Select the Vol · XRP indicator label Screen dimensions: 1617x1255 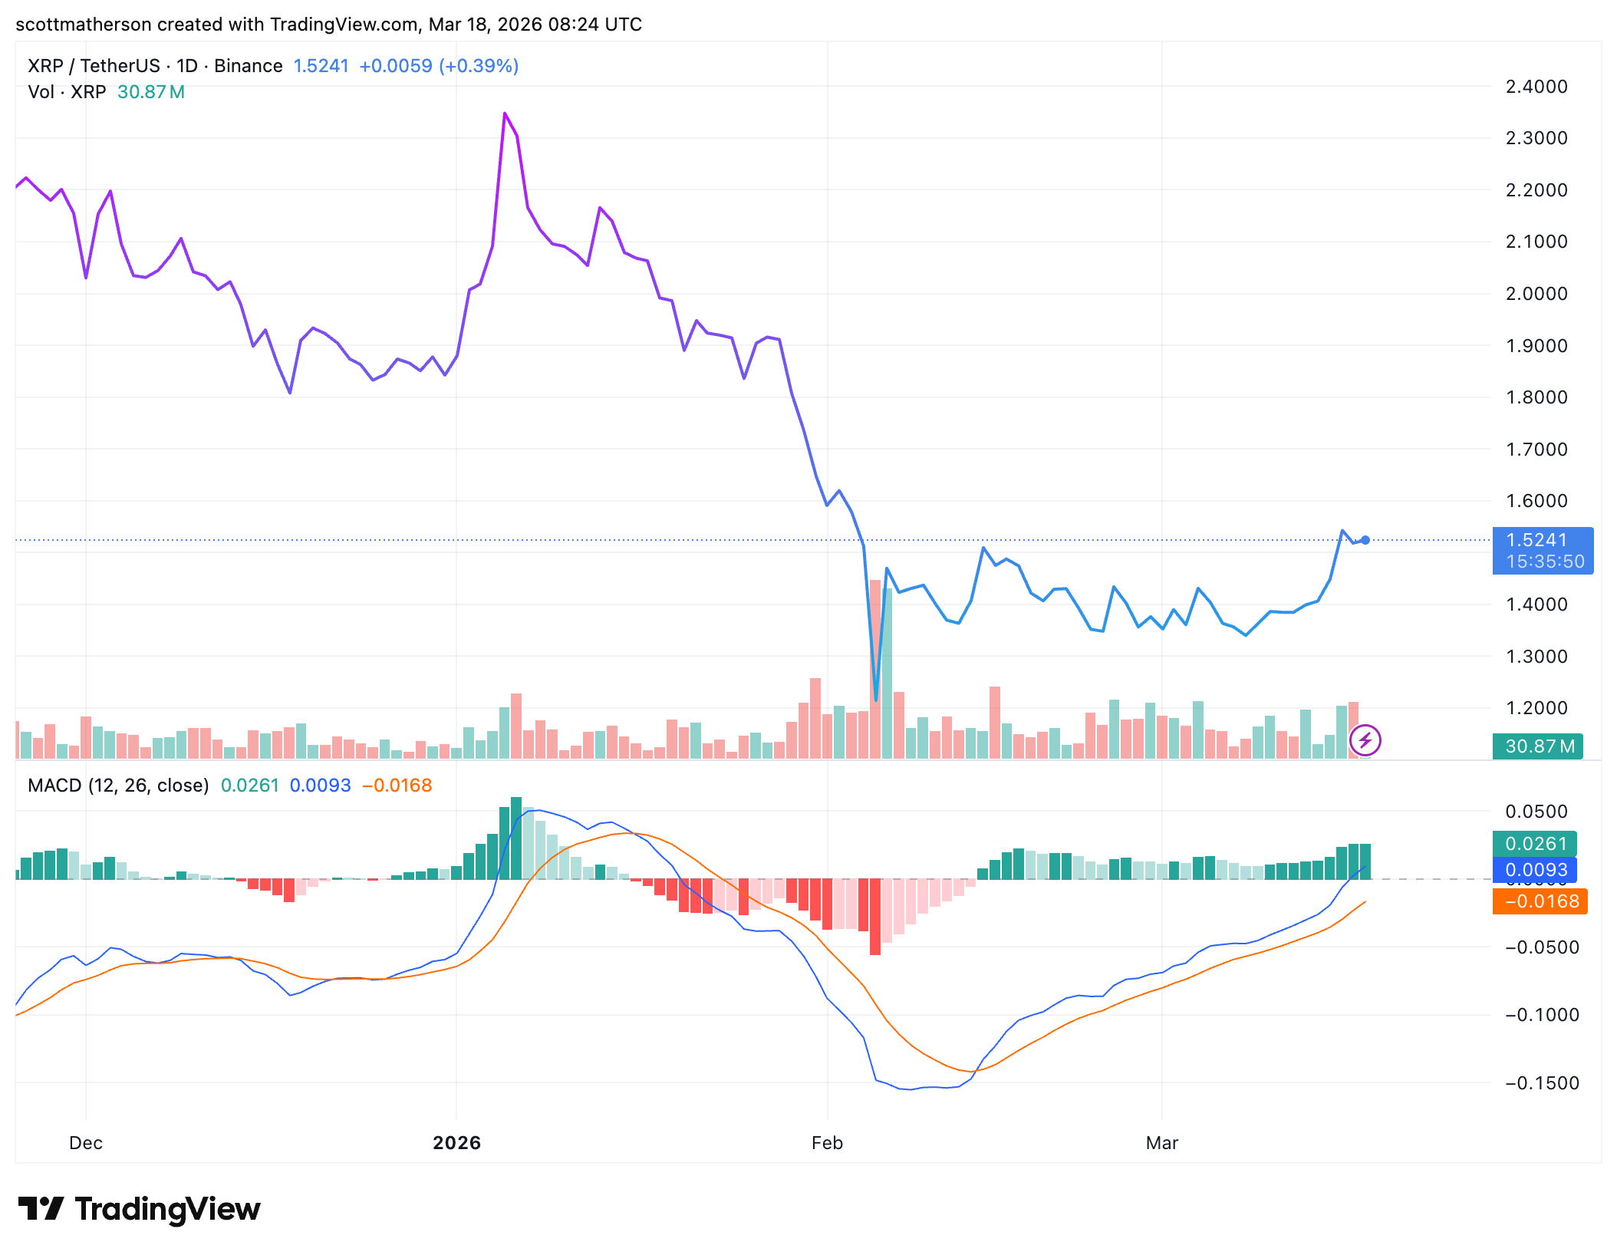tap(67, 92)
